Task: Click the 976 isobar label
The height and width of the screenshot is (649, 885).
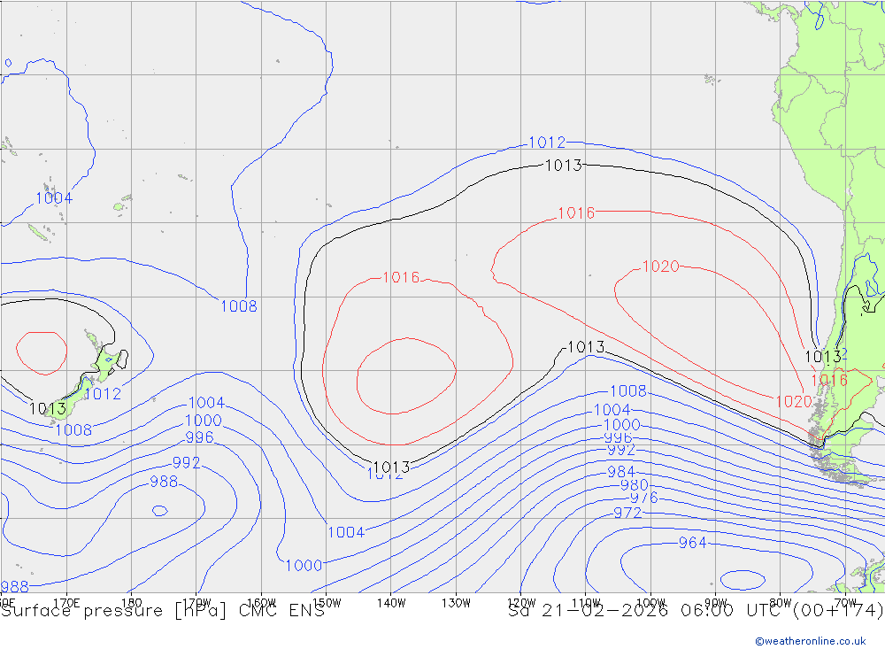Action: (x=643, y=498)
